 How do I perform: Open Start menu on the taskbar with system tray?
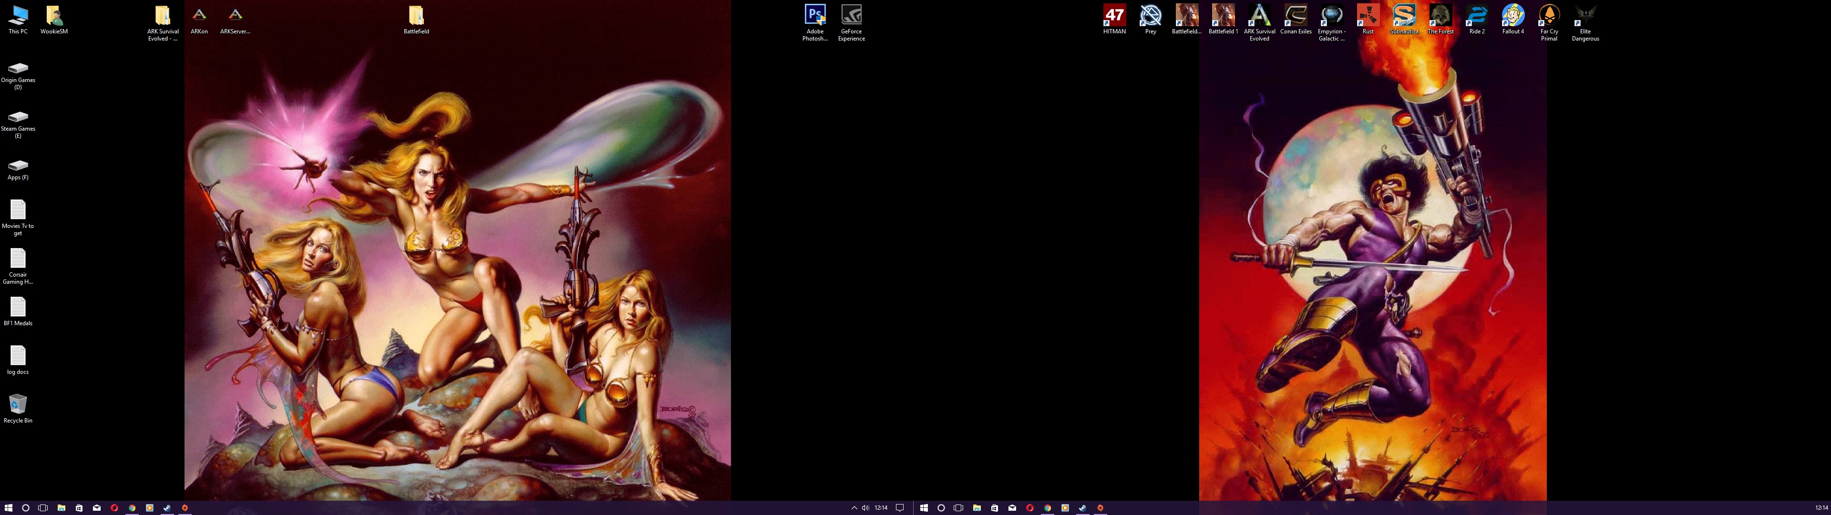9,508
